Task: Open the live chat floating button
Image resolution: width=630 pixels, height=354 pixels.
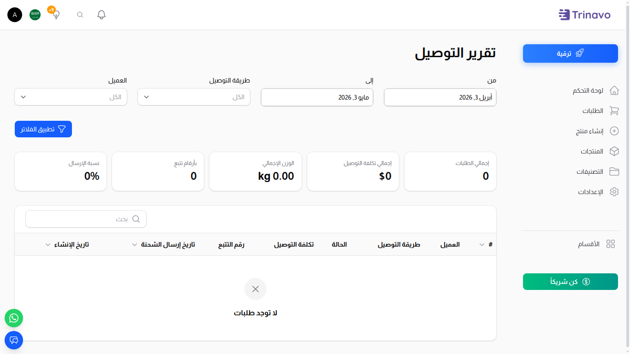Action: tap(14, 340)
